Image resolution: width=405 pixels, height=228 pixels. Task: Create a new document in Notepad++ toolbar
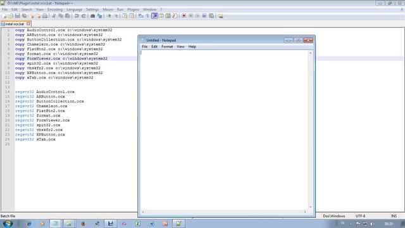[x=4, y=16]
